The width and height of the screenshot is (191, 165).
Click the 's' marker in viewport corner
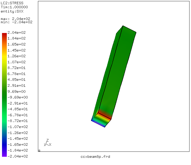[x=39, y=150]
